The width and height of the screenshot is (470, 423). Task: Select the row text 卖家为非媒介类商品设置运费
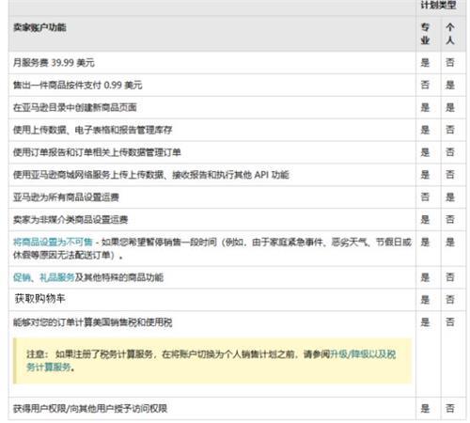(70, 220)
